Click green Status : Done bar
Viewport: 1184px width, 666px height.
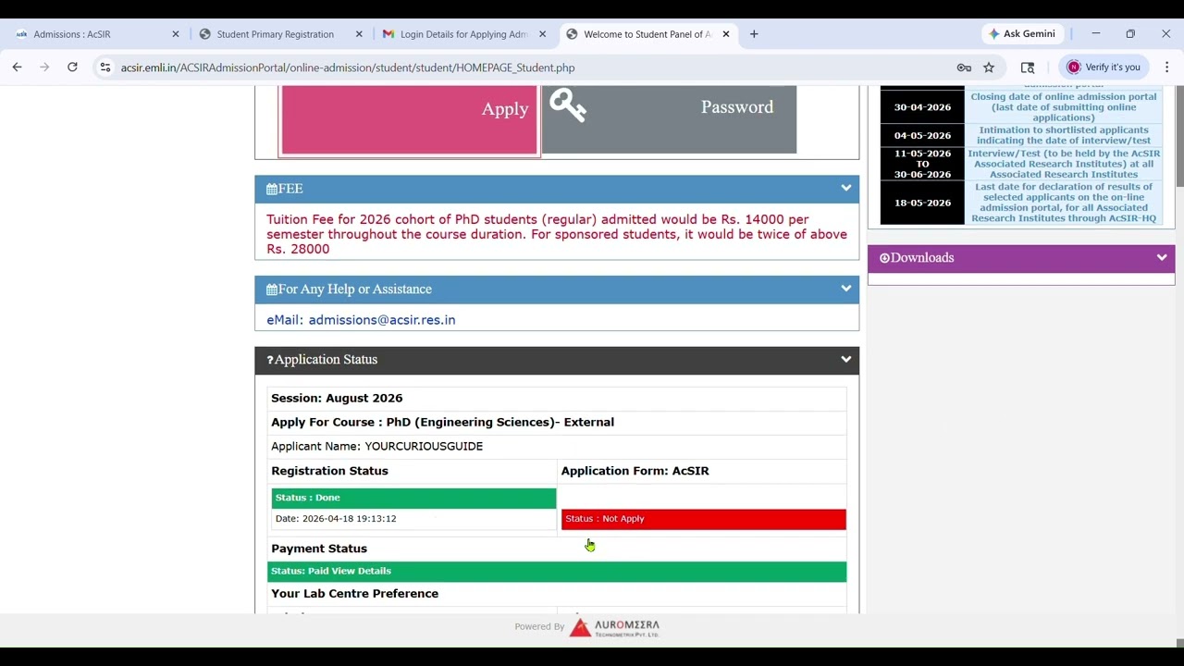coord(413,498)
